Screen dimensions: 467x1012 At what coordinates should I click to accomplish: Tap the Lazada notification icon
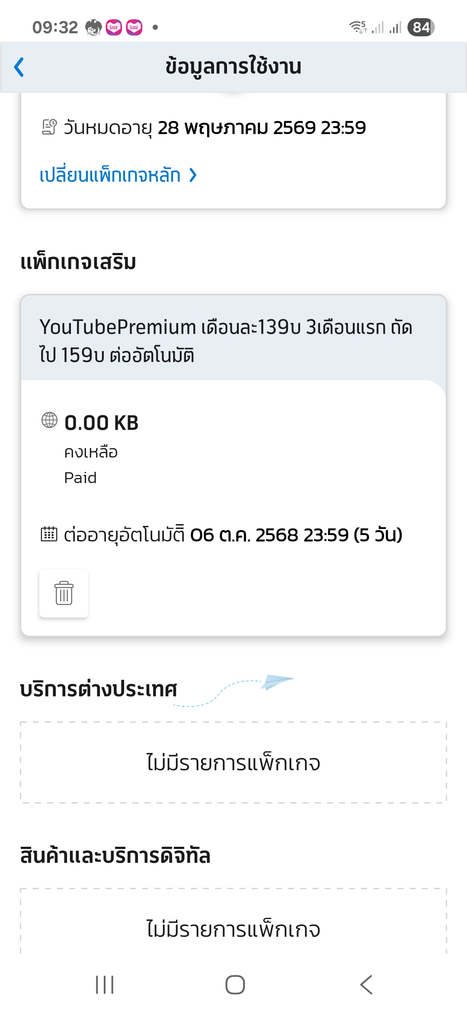click(x=114, y=27)
